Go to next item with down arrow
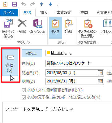 [50, 4]
